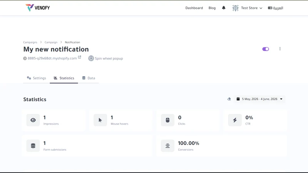The image size is (308, 173).
Task: Click the Venofy logo
Action: coord(37,8)
